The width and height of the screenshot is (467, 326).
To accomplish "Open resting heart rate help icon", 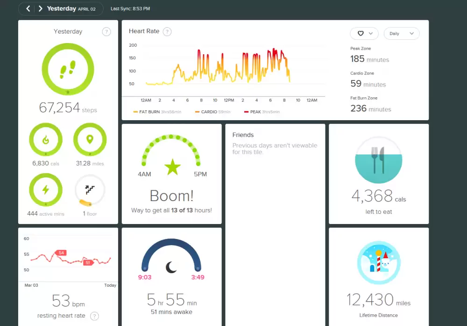I will pyautogui.click(x=94, y=316).
